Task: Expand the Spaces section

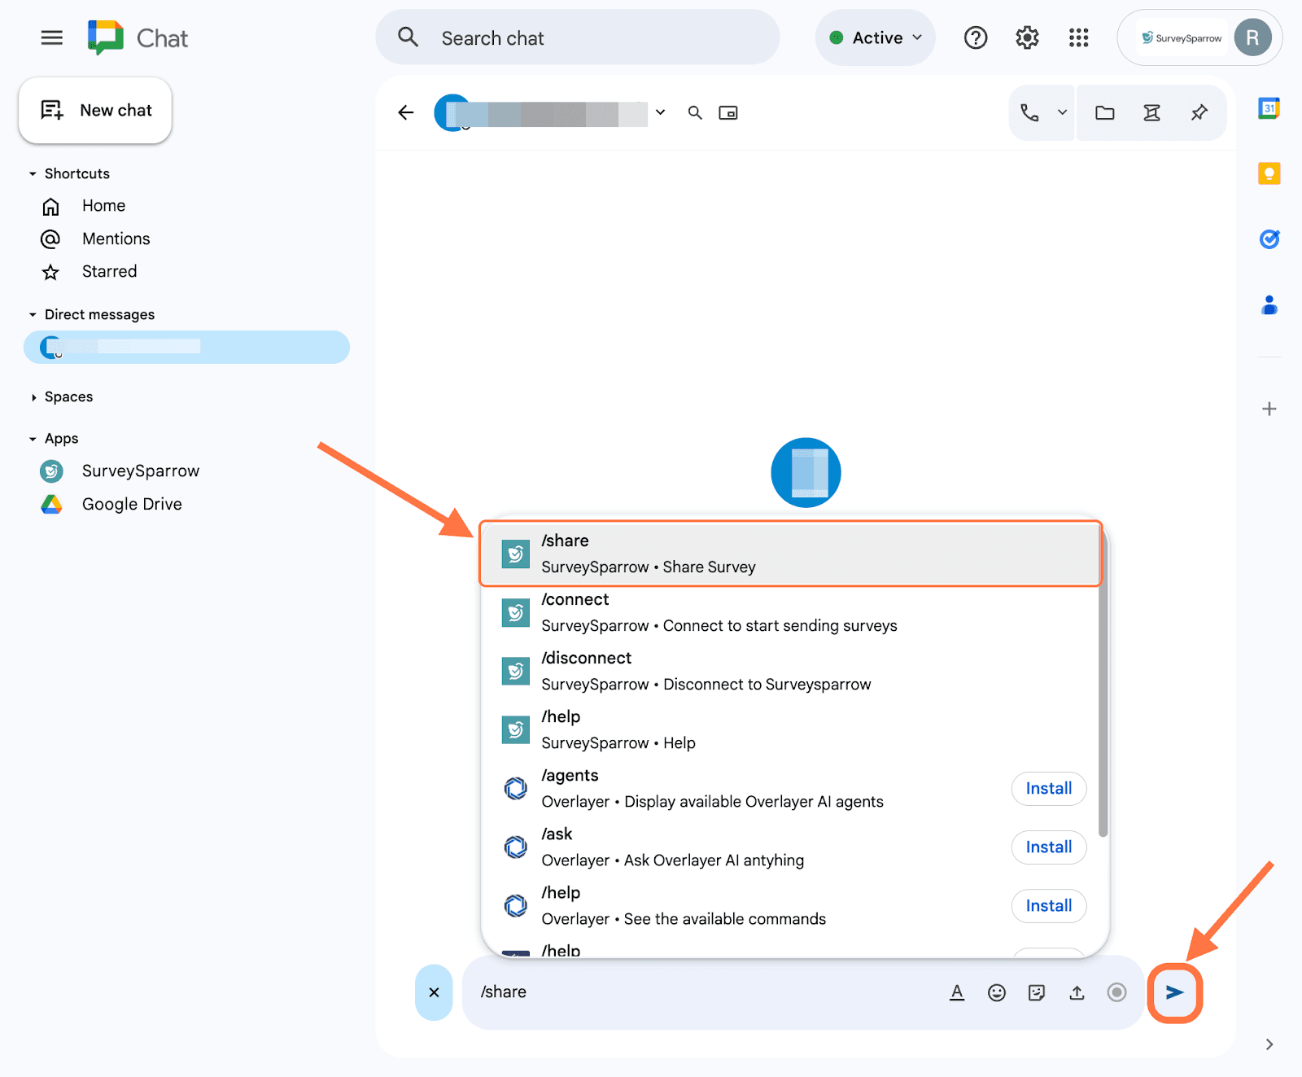Action: point(33,397)
